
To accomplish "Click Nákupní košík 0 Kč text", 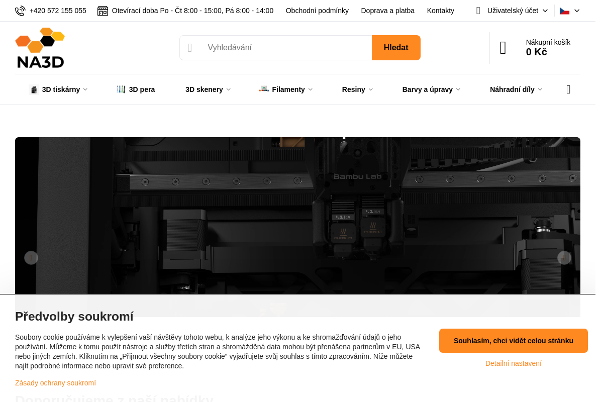I will click(548, 47).
